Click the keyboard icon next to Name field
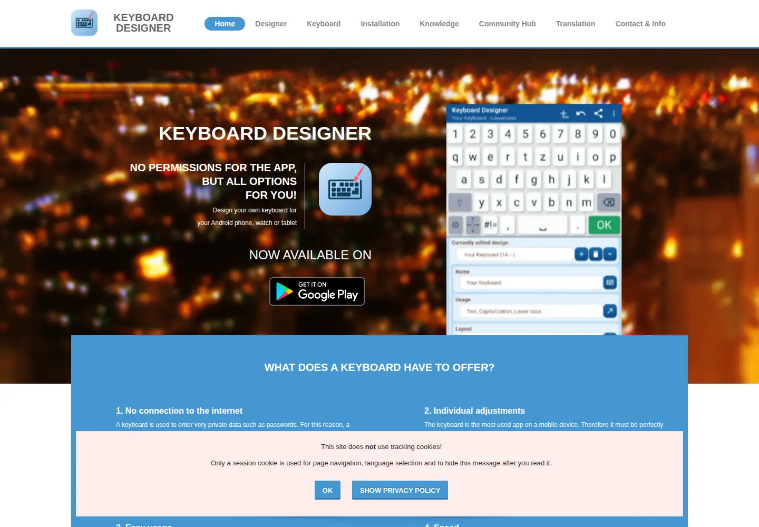 click(x=610, y=283)
